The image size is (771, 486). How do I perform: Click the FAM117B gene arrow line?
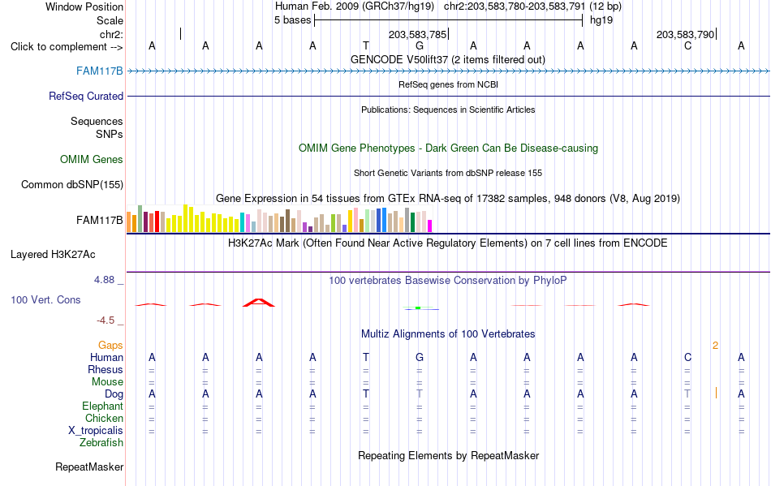(x=448, y=71)
